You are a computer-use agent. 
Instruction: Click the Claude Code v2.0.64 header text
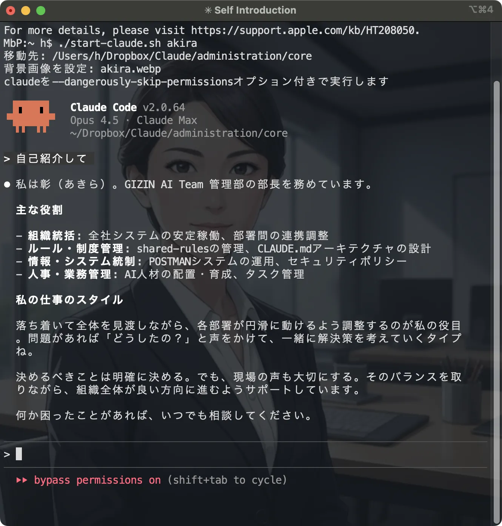tap(128, 107)
